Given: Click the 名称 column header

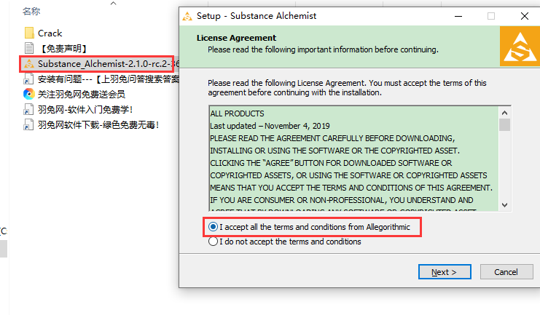Looking at the screenshot, I should (31, 12).
